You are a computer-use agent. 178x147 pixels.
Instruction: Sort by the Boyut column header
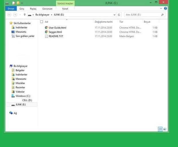click(147, 22)
